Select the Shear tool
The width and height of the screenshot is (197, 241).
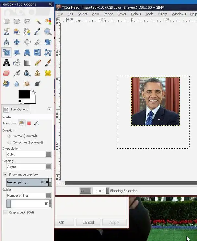17,52
